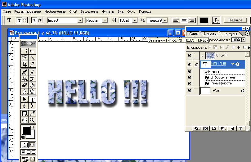Click the trash icon to delete layer
The width and height of the screenshot is (251, 162).
pyautogui.click(x=241, y=128)
